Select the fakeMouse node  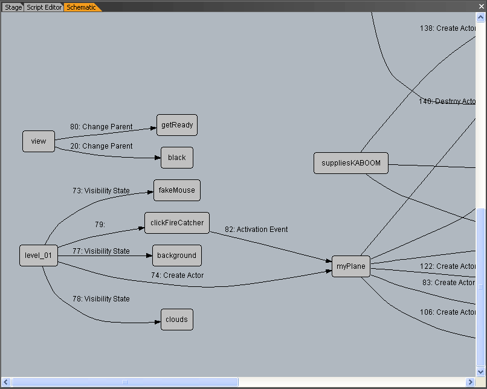[x=176, y=190]
